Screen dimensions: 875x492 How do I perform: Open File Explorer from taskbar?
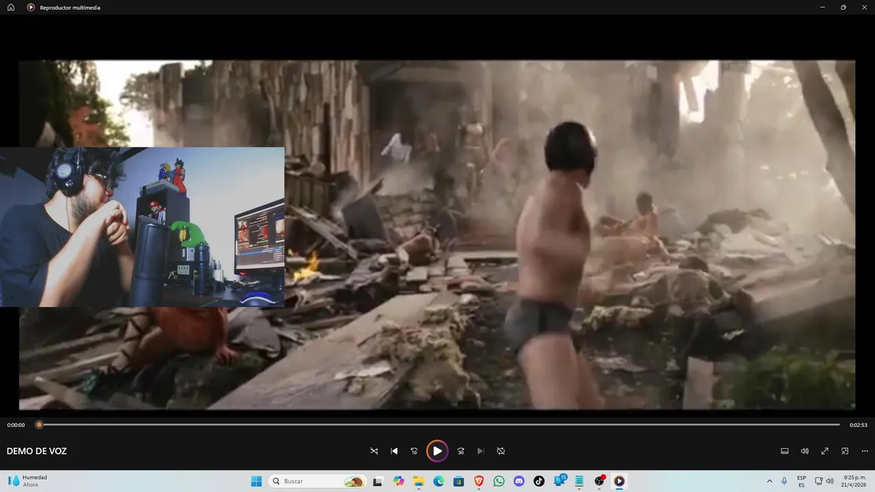pos(418,481)
